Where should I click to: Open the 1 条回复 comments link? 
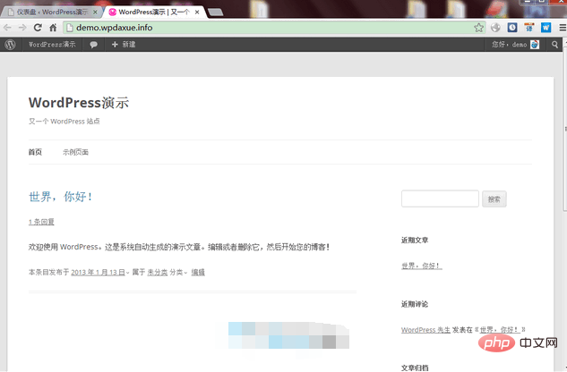pyautogui.click(x=41, y=222)
